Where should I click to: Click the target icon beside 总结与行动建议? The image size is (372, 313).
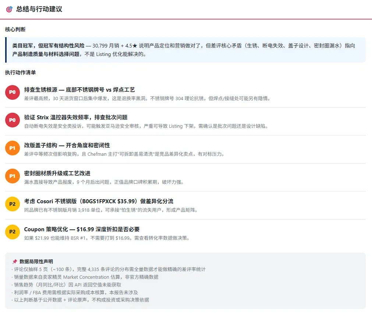[x=9, y=9]
